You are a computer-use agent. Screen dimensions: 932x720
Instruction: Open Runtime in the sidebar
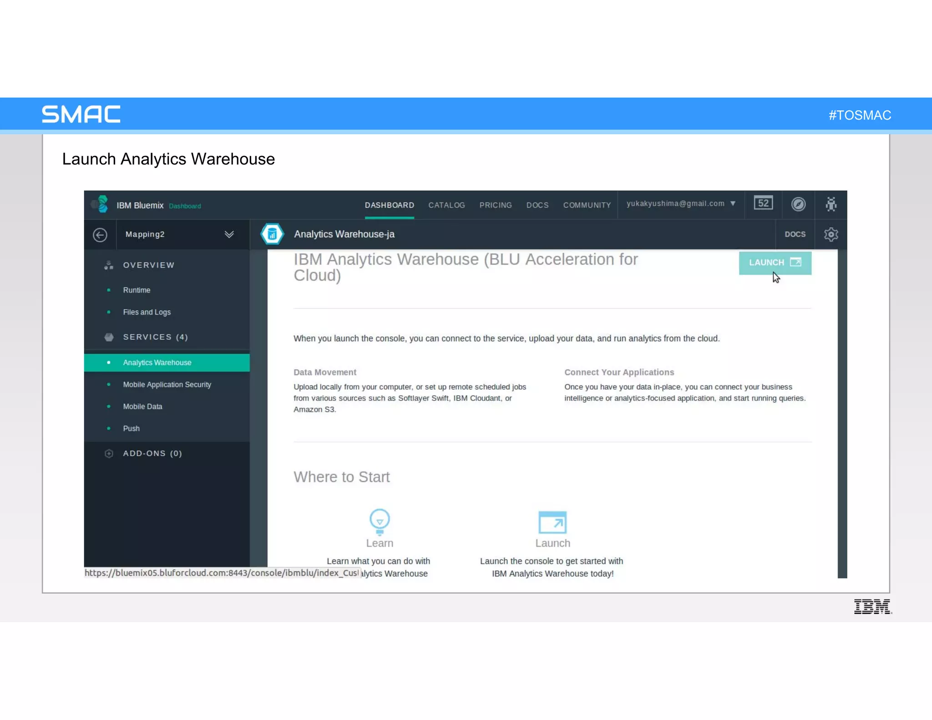click(x=137, y=290)
